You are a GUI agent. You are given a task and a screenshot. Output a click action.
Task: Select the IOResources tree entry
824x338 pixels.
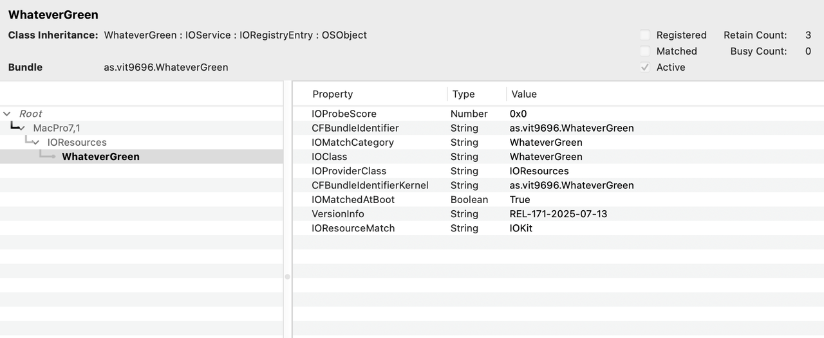[77, 142]
